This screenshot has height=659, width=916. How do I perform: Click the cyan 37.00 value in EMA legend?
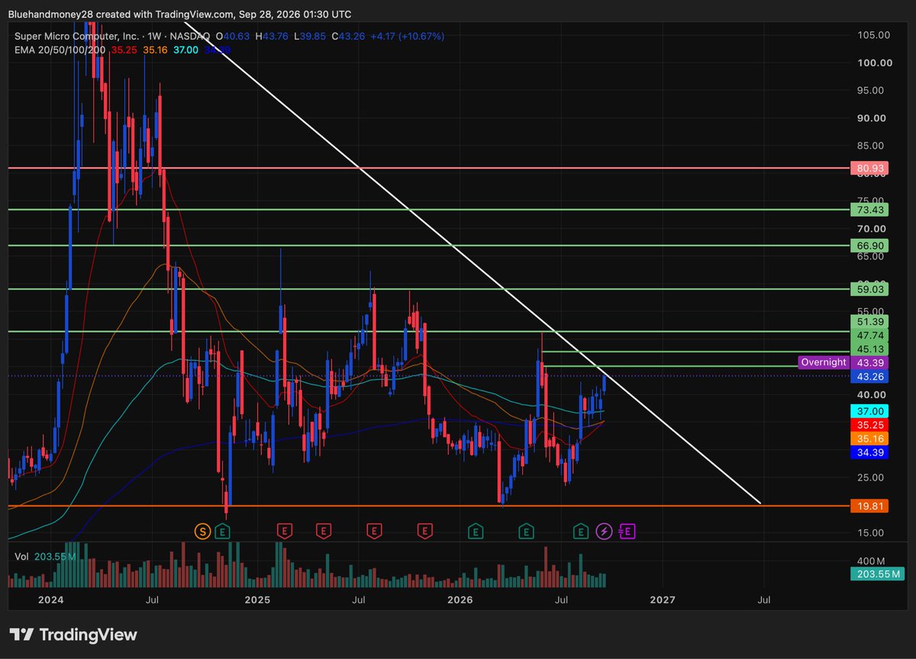pyautogui.click(x=187, y=50)
